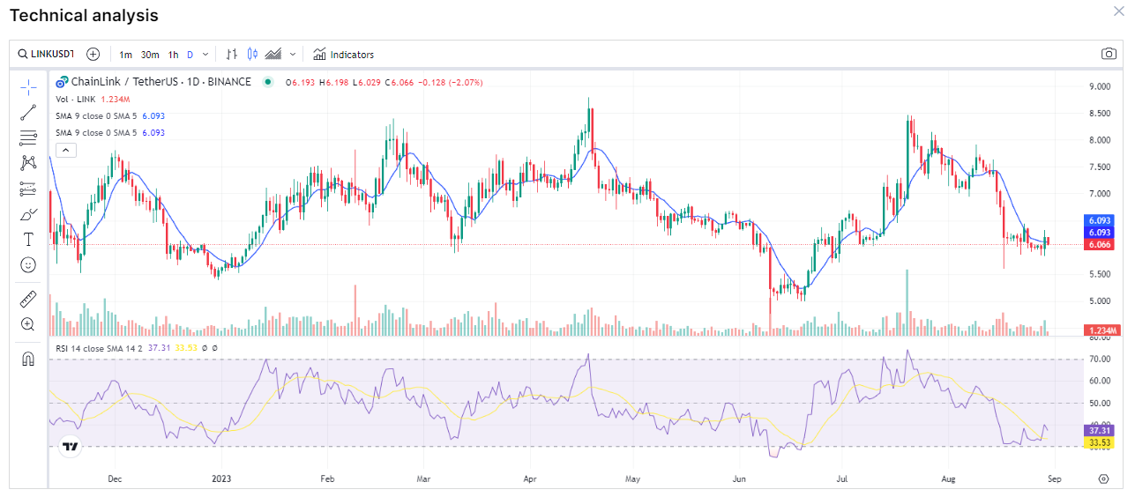Screen dimensions: 1135x497
Task: Open chart settings gear at bottom right
Action: coord(1103,478)
